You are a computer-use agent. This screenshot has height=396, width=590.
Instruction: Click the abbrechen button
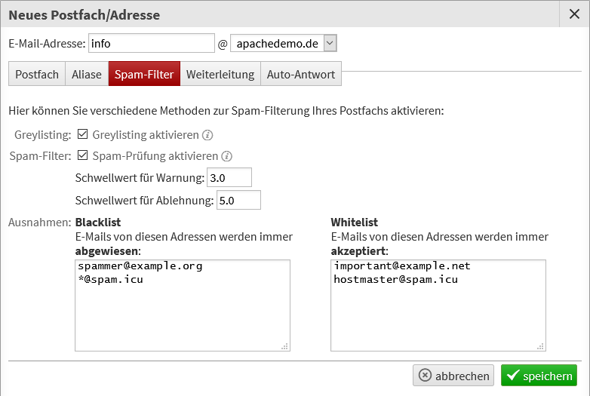coord(453,376)
